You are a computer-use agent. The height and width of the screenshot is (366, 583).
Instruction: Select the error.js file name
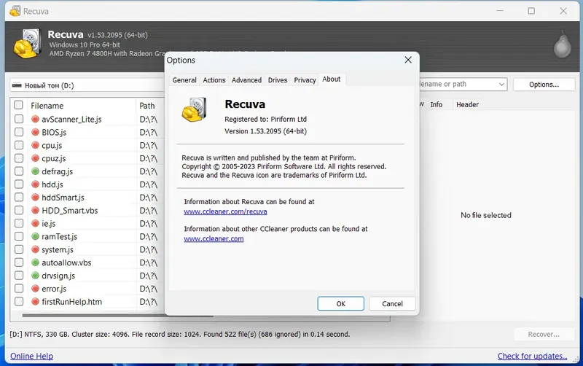54,288
